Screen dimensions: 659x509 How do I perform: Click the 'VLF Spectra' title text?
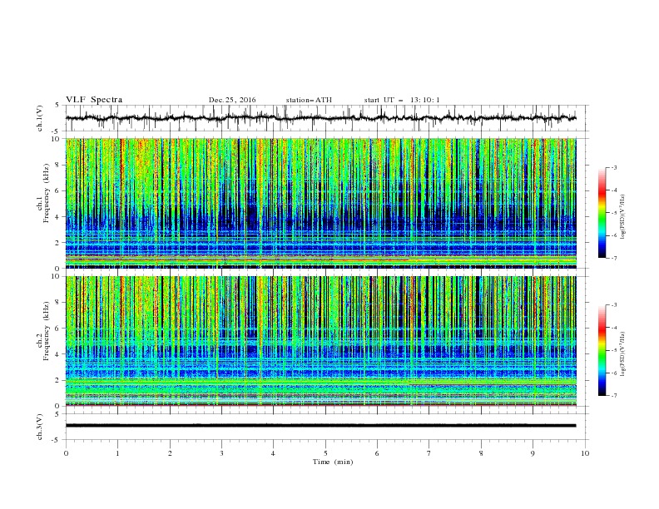pos(94,100)
